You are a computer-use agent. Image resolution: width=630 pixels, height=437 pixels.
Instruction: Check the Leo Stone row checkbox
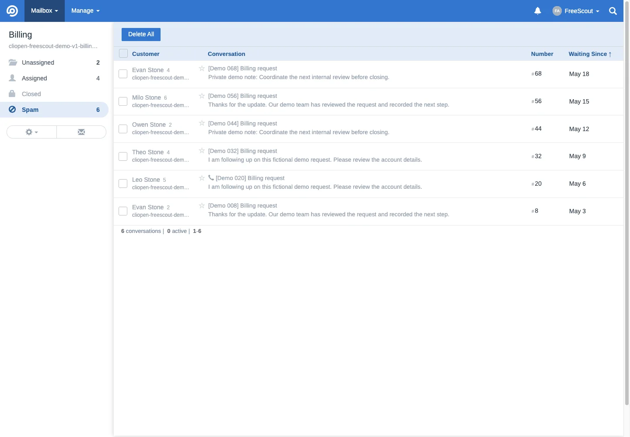[x=123, y=184]
